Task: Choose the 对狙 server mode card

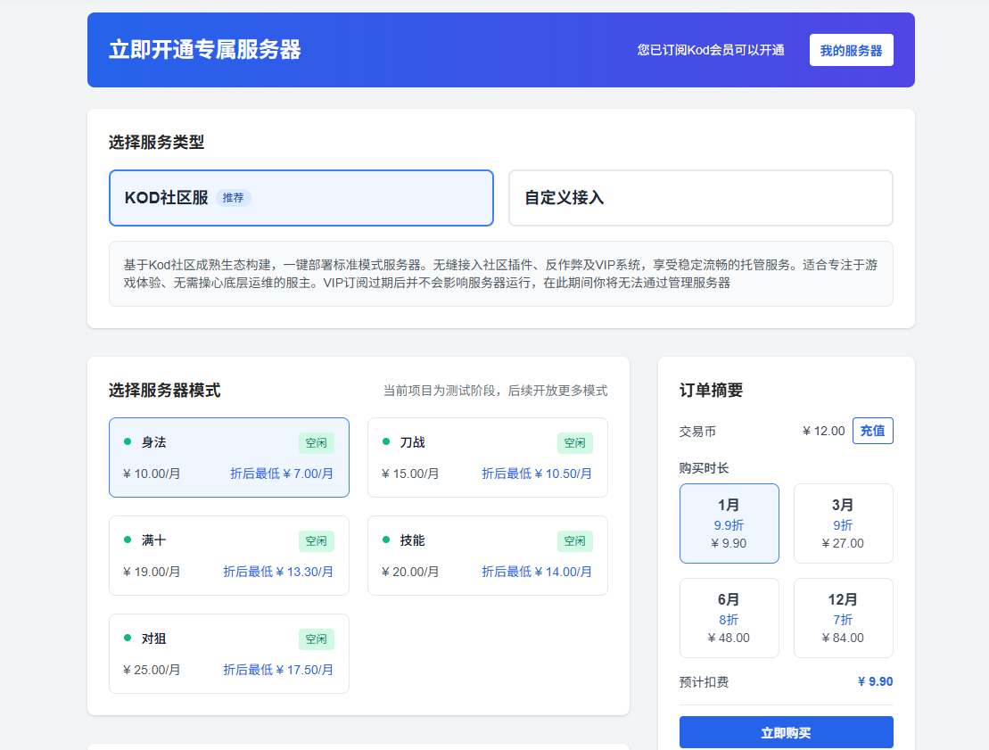Action: tap(228, 653)
